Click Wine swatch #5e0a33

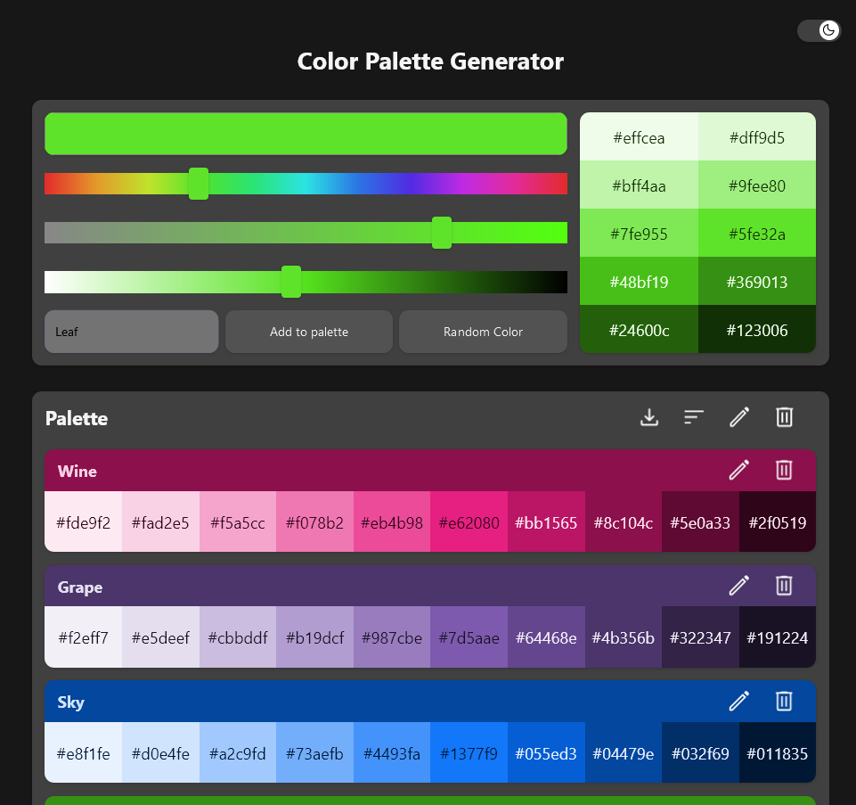(x=700, y=522)
